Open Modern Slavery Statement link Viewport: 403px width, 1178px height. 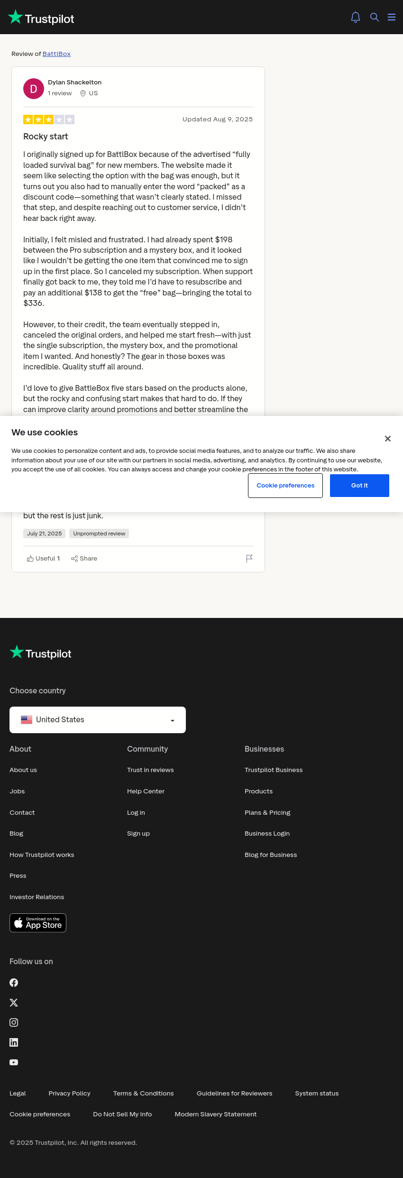click(x=215, y=1114)
